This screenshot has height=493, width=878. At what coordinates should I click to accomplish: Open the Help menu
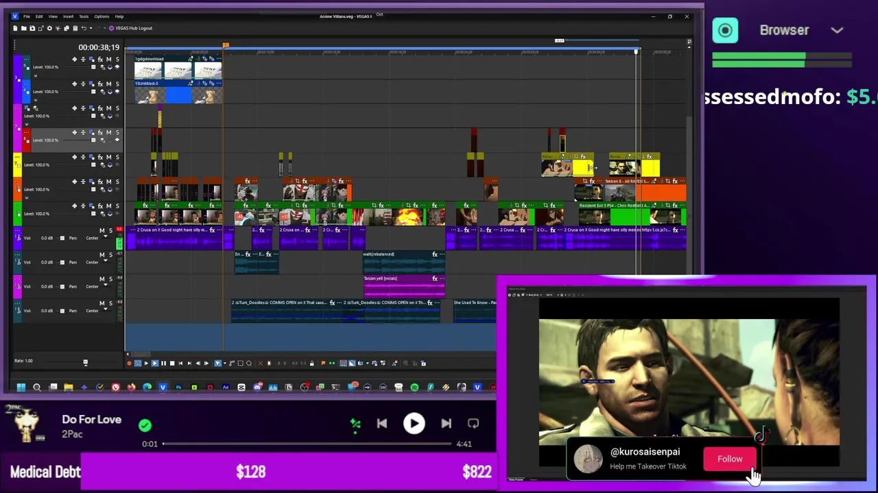coord(119,16)
